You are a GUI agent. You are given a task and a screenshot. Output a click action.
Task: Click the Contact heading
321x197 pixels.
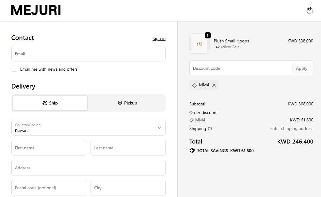pyautogui.click(x=22, y=38)
